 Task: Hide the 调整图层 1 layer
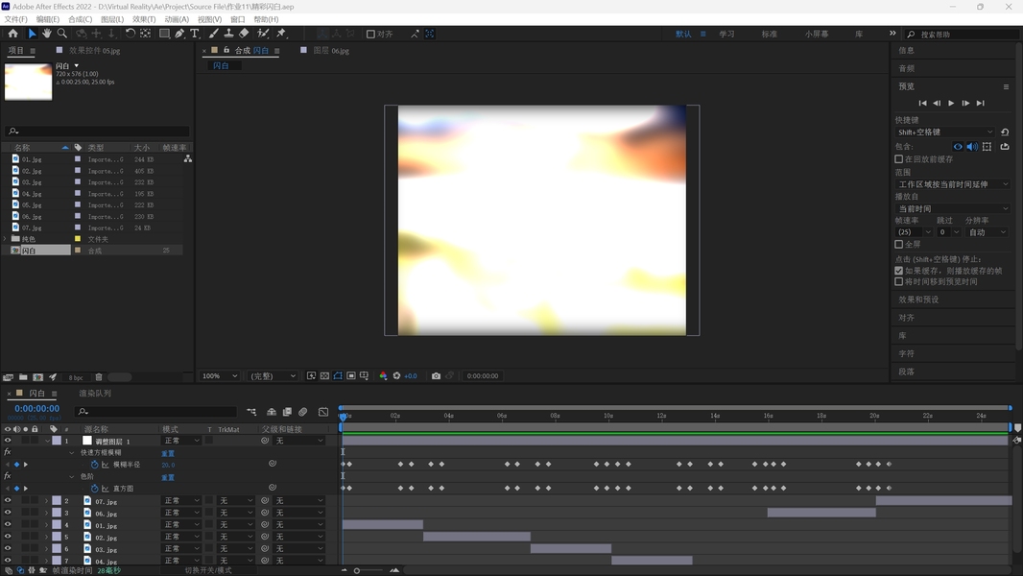coord(8,441)
